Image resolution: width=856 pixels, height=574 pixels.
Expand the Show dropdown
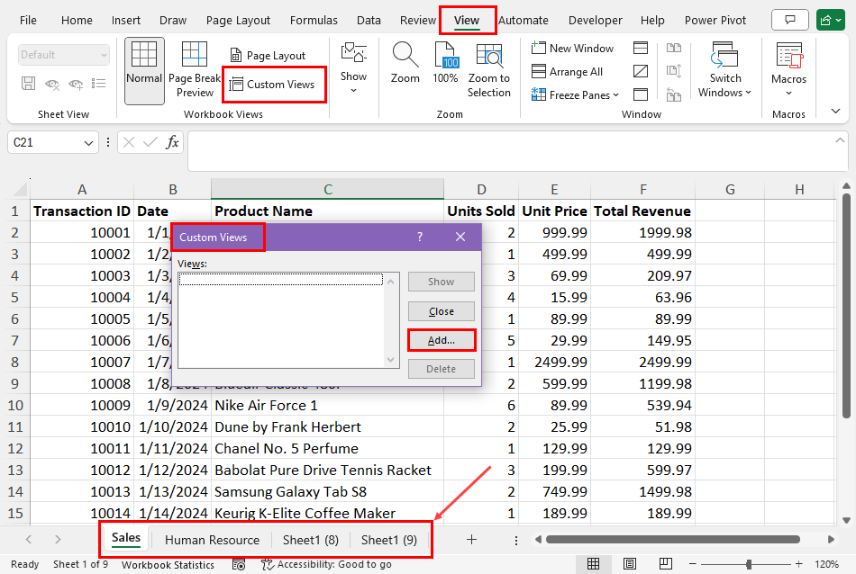click(353, 68)
